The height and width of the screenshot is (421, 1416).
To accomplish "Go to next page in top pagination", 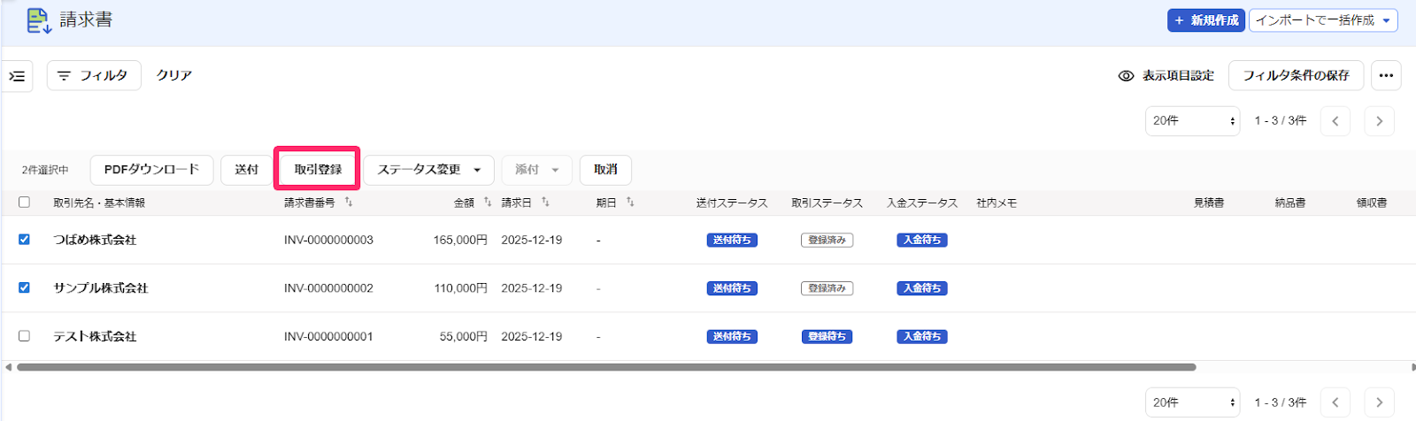I will 1379,121.
